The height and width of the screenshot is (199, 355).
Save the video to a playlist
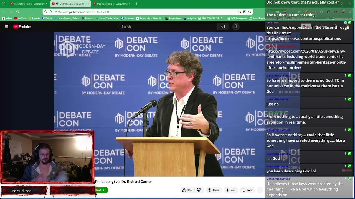coord(247,190)
